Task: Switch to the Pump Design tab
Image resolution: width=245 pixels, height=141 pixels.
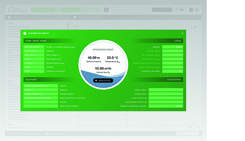Action: click(x=45, y=10)
